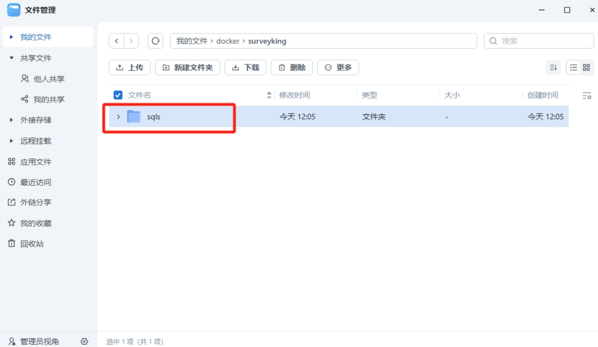Click the 新建文件夹 button
This screenshot has width=598, height=347.
188,68
